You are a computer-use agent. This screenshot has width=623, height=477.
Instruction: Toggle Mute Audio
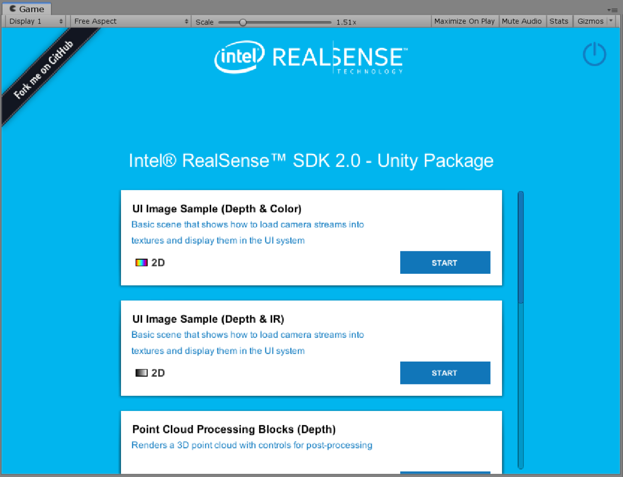pos(522,21)
